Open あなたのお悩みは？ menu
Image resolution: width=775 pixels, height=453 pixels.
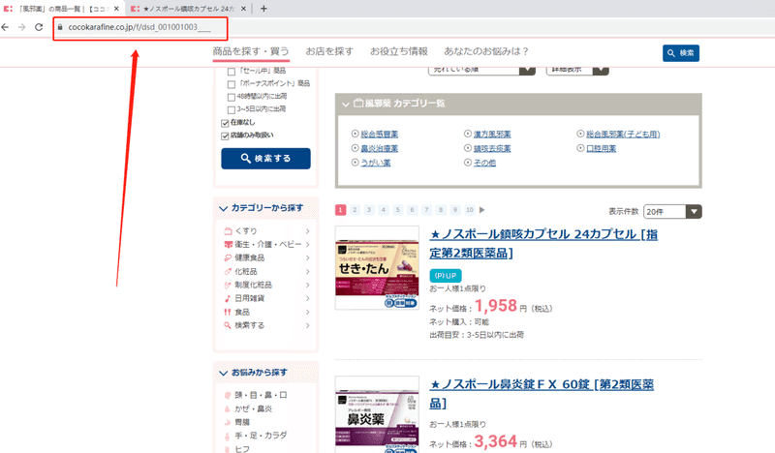pos(486,51)
